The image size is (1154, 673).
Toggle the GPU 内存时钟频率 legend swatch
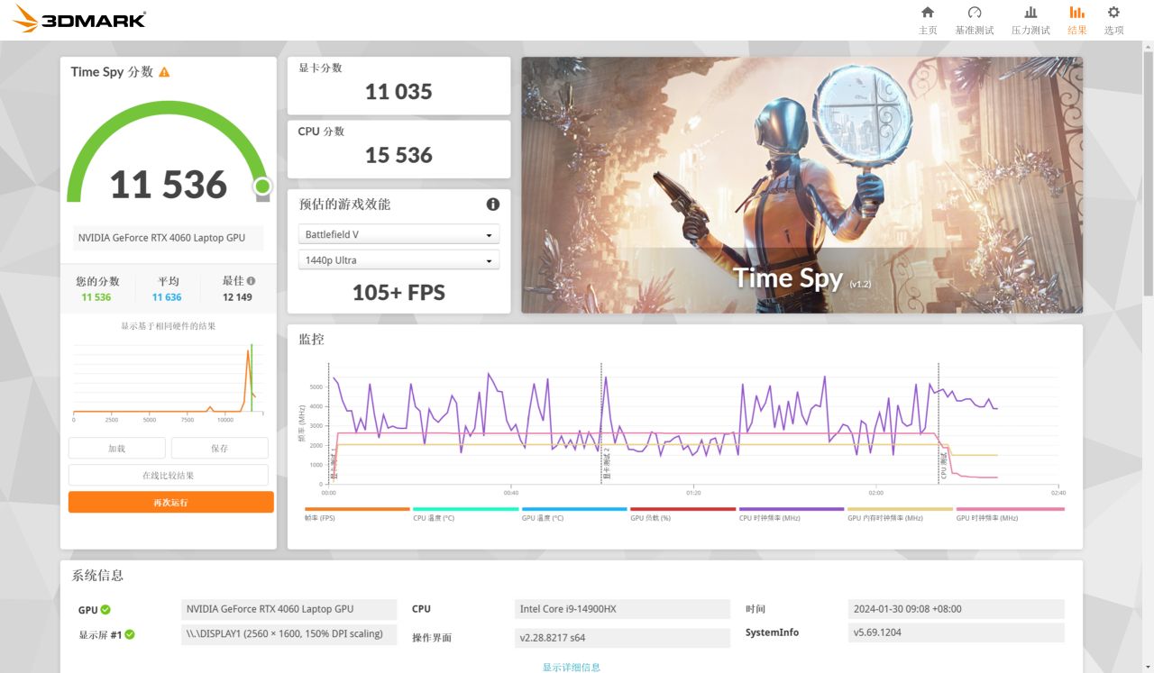[x=900, y=509]
